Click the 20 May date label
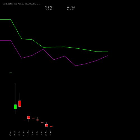Image resolution: width=140 pixels, height=140 pixels. click(46, 133)
